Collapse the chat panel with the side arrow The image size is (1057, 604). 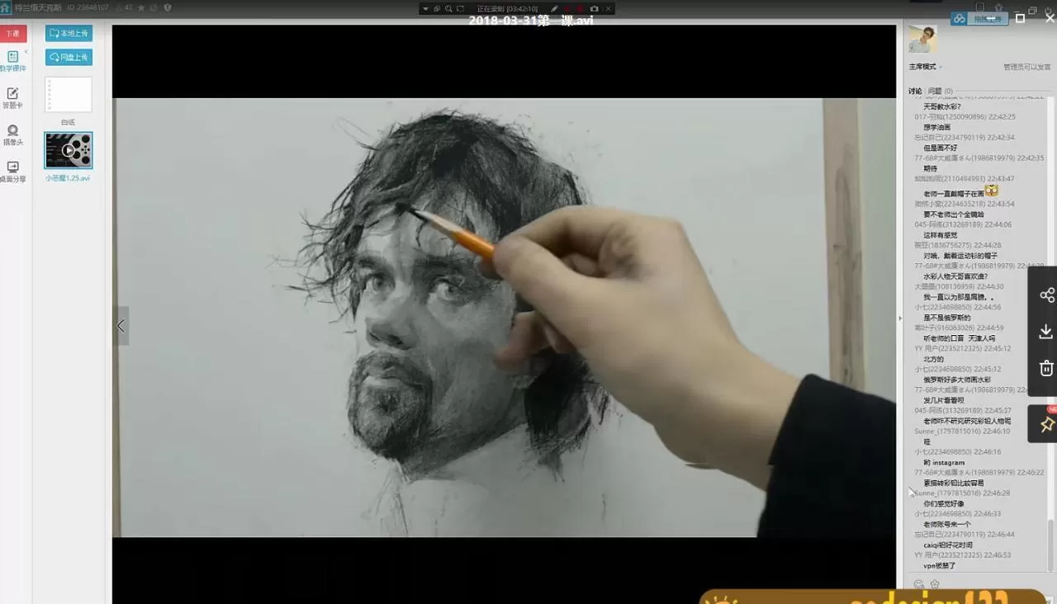900,318
